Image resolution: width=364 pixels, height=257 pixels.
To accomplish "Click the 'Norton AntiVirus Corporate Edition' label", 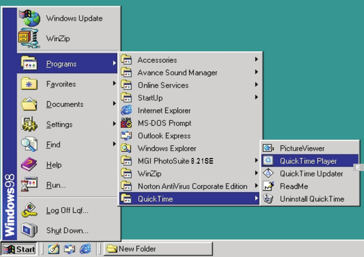I will tap(192, 186).
